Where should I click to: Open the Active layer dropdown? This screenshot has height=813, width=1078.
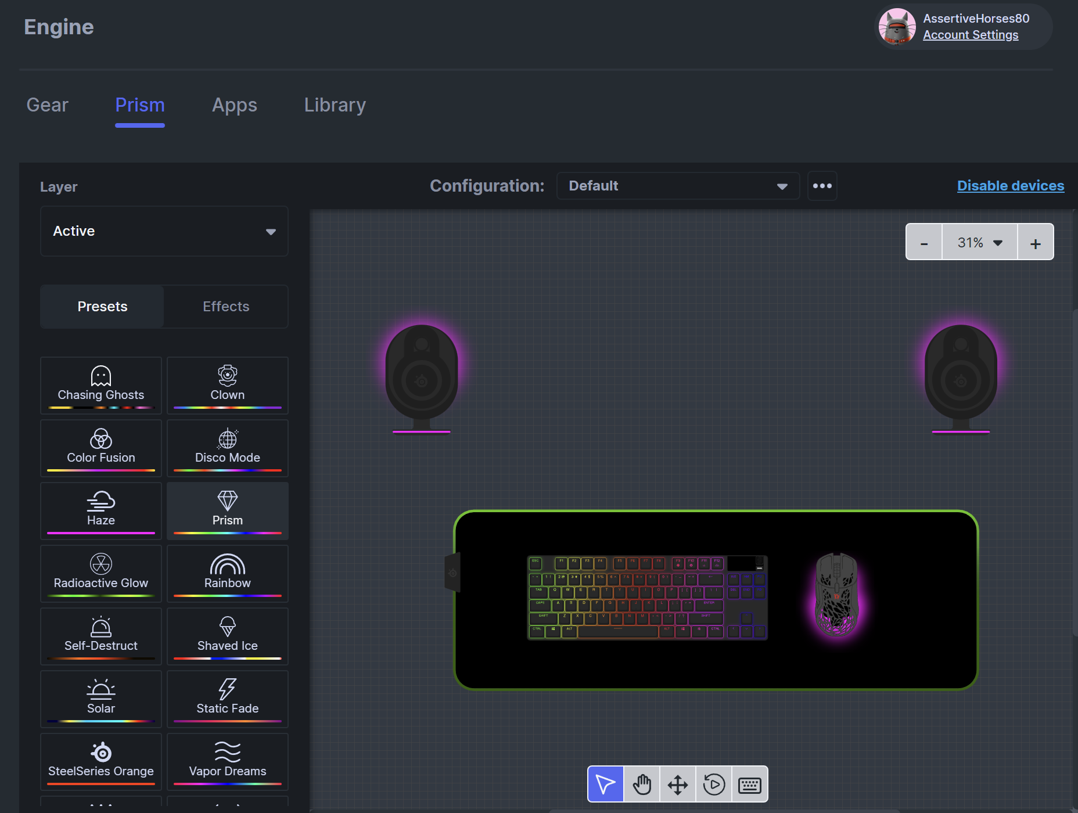click(164, 231)
